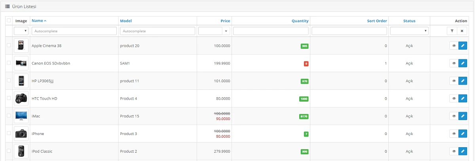The width and height of the screenshot is (475, 161).
Task: Click the Model autocomplete filter field
Action: (158, 31)
